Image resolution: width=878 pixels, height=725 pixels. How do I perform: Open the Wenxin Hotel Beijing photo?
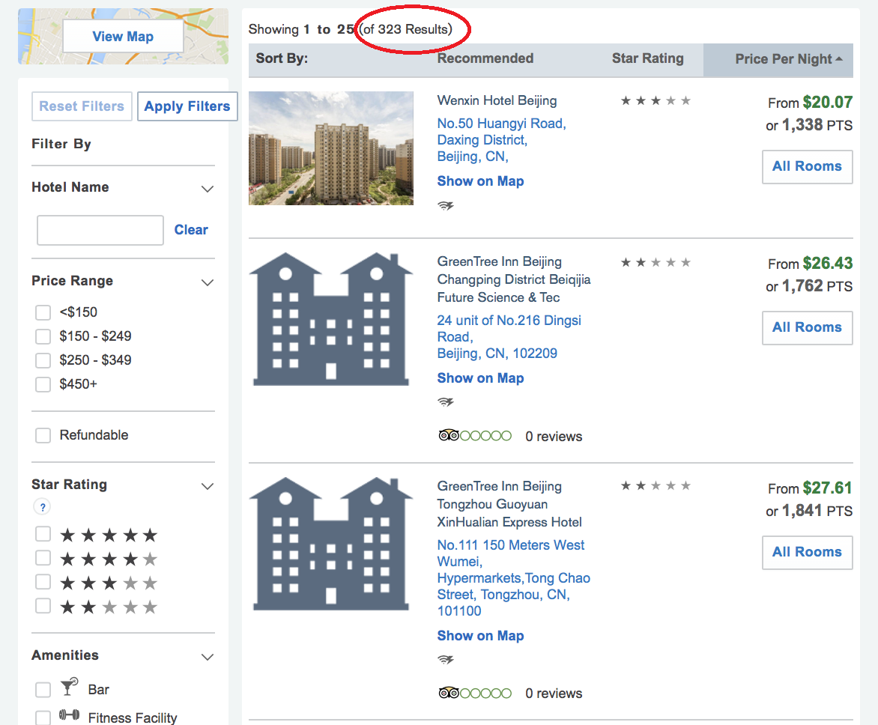tap(331, 148)
